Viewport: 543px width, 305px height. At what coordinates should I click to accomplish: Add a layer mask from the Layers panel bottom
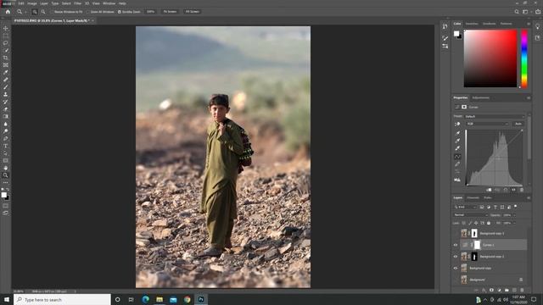tap(491, 290)
